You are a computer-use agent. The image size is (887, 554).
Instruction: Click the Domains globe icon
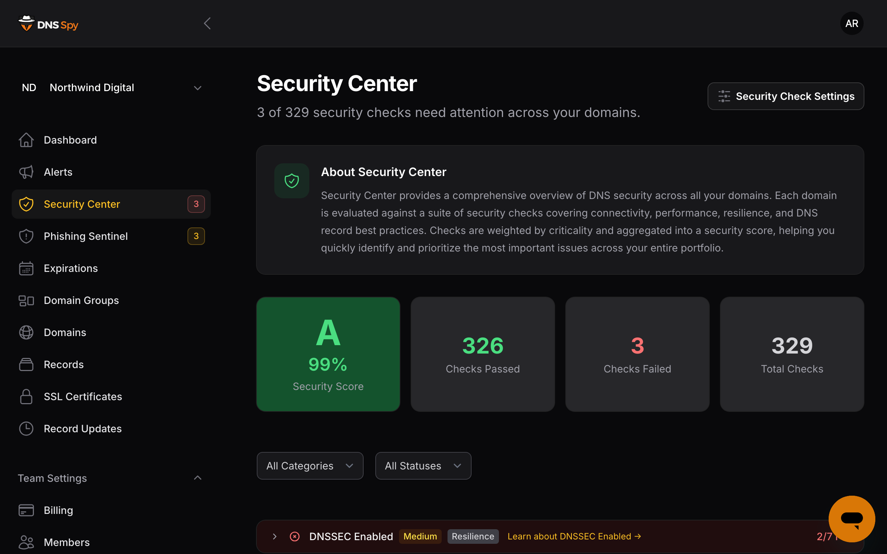pyautogui.click(x=26, y=332)
